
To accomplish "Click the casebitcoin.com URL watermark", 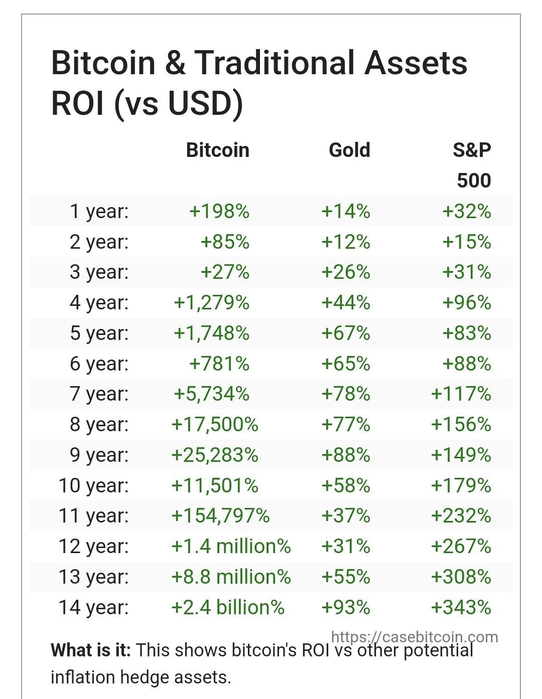I will (x=415, y=637).
